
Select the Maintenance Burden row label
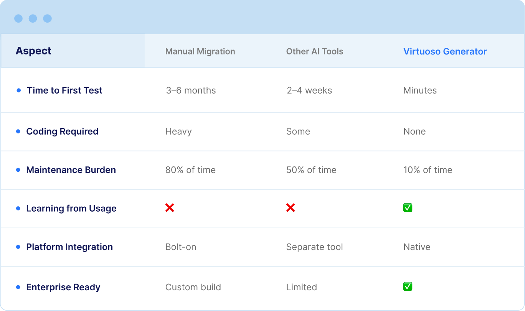(x=71, y=170)
